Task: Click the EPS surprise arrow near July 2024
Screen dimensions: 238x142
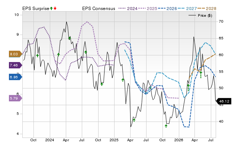Action: [86, 52]
